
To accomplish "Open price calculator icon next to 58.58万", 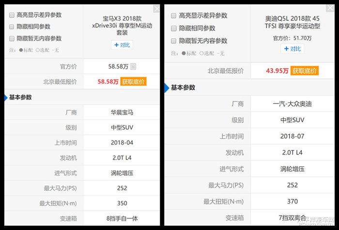I will 133,67.
